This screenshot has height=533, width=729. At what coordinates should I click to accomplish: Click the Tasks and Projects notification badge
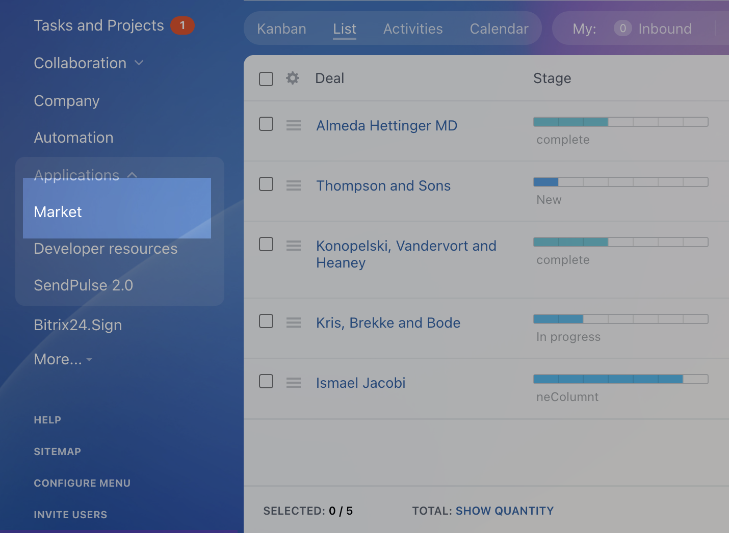coord(182,25)
